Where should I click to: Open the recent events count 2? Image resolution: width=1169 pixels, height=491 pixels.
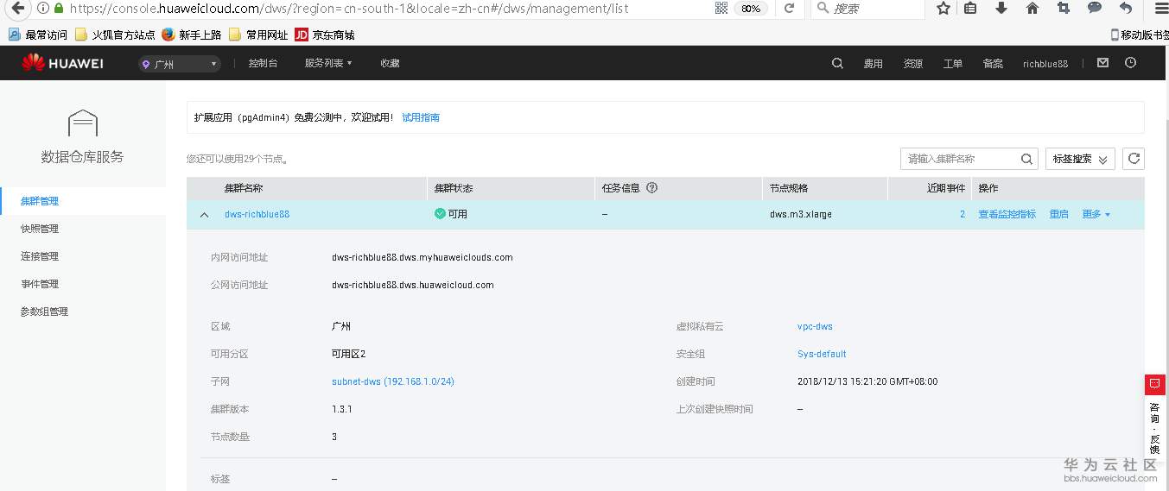(x=963, y=214)
